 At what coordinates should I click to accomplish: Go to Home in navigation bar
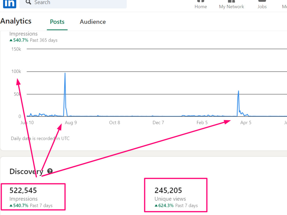(x=201, y=5)
